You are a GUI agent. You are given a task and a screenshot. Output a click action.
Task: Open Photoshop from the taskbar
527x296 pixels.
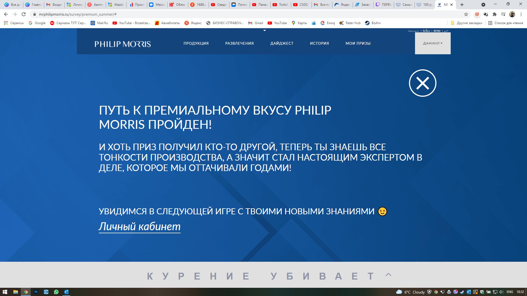36,292
